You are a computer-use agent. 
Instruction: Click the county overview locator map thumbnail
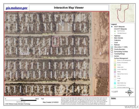pyautogui.click(x=122, y=13)
